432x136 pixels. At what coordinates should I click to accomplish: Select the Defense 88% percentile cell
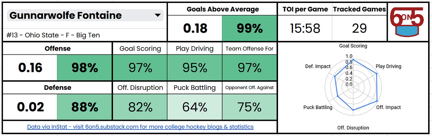pos(85,107)
